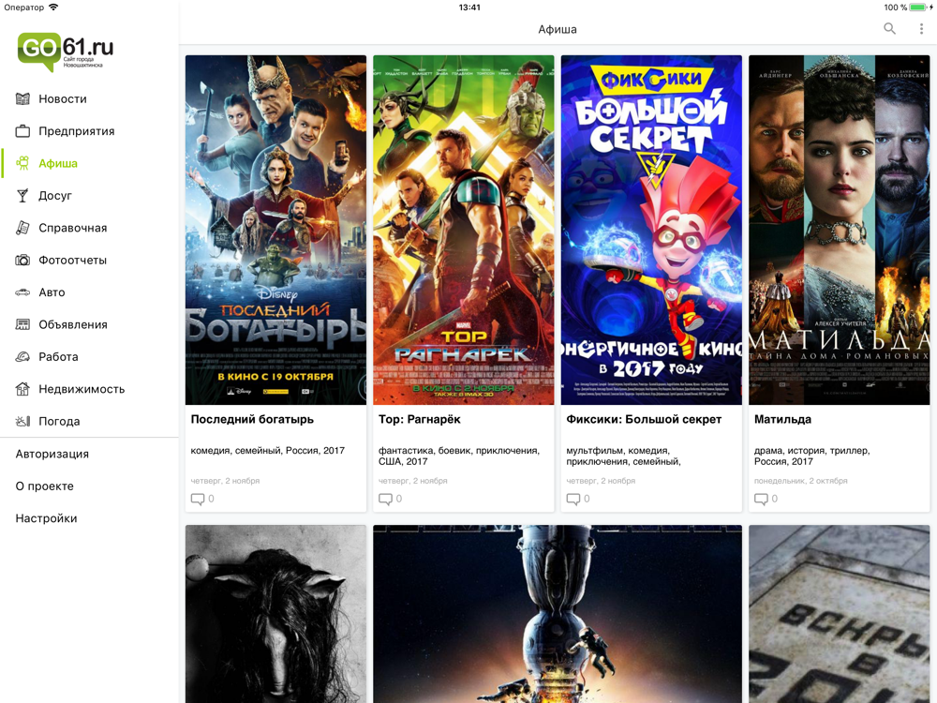This screenshot has height=703, width=937.
Task: Click the Объявления board icon
Action: coord(22,324)
